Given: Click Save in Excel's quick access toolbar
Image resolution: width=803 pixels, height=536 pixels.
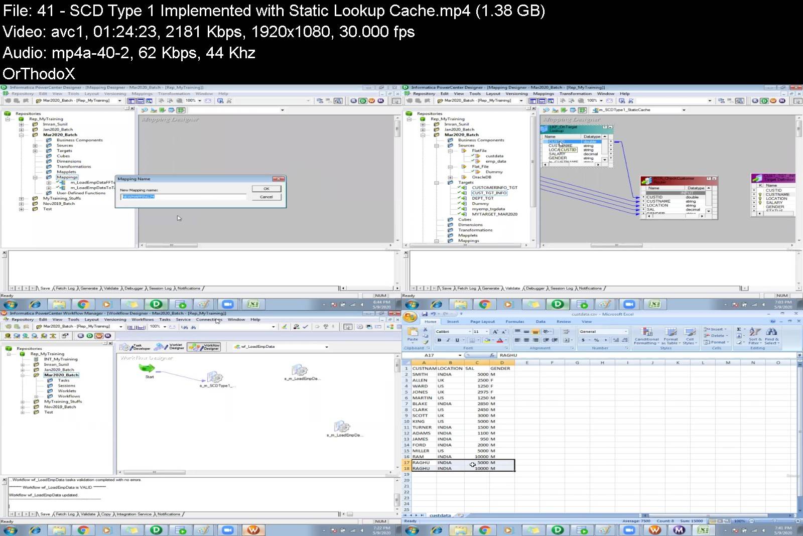Looking at the screenshot, I should 425,314.
